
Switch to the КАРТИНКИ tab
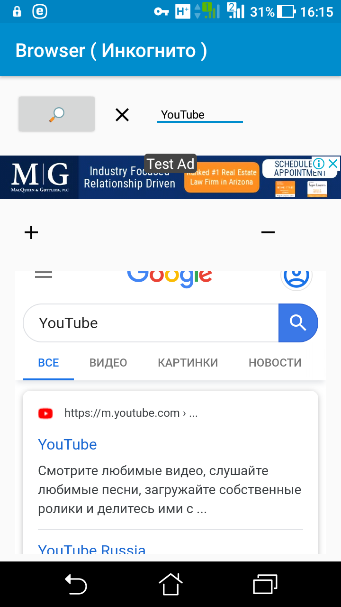pos(188,363)
